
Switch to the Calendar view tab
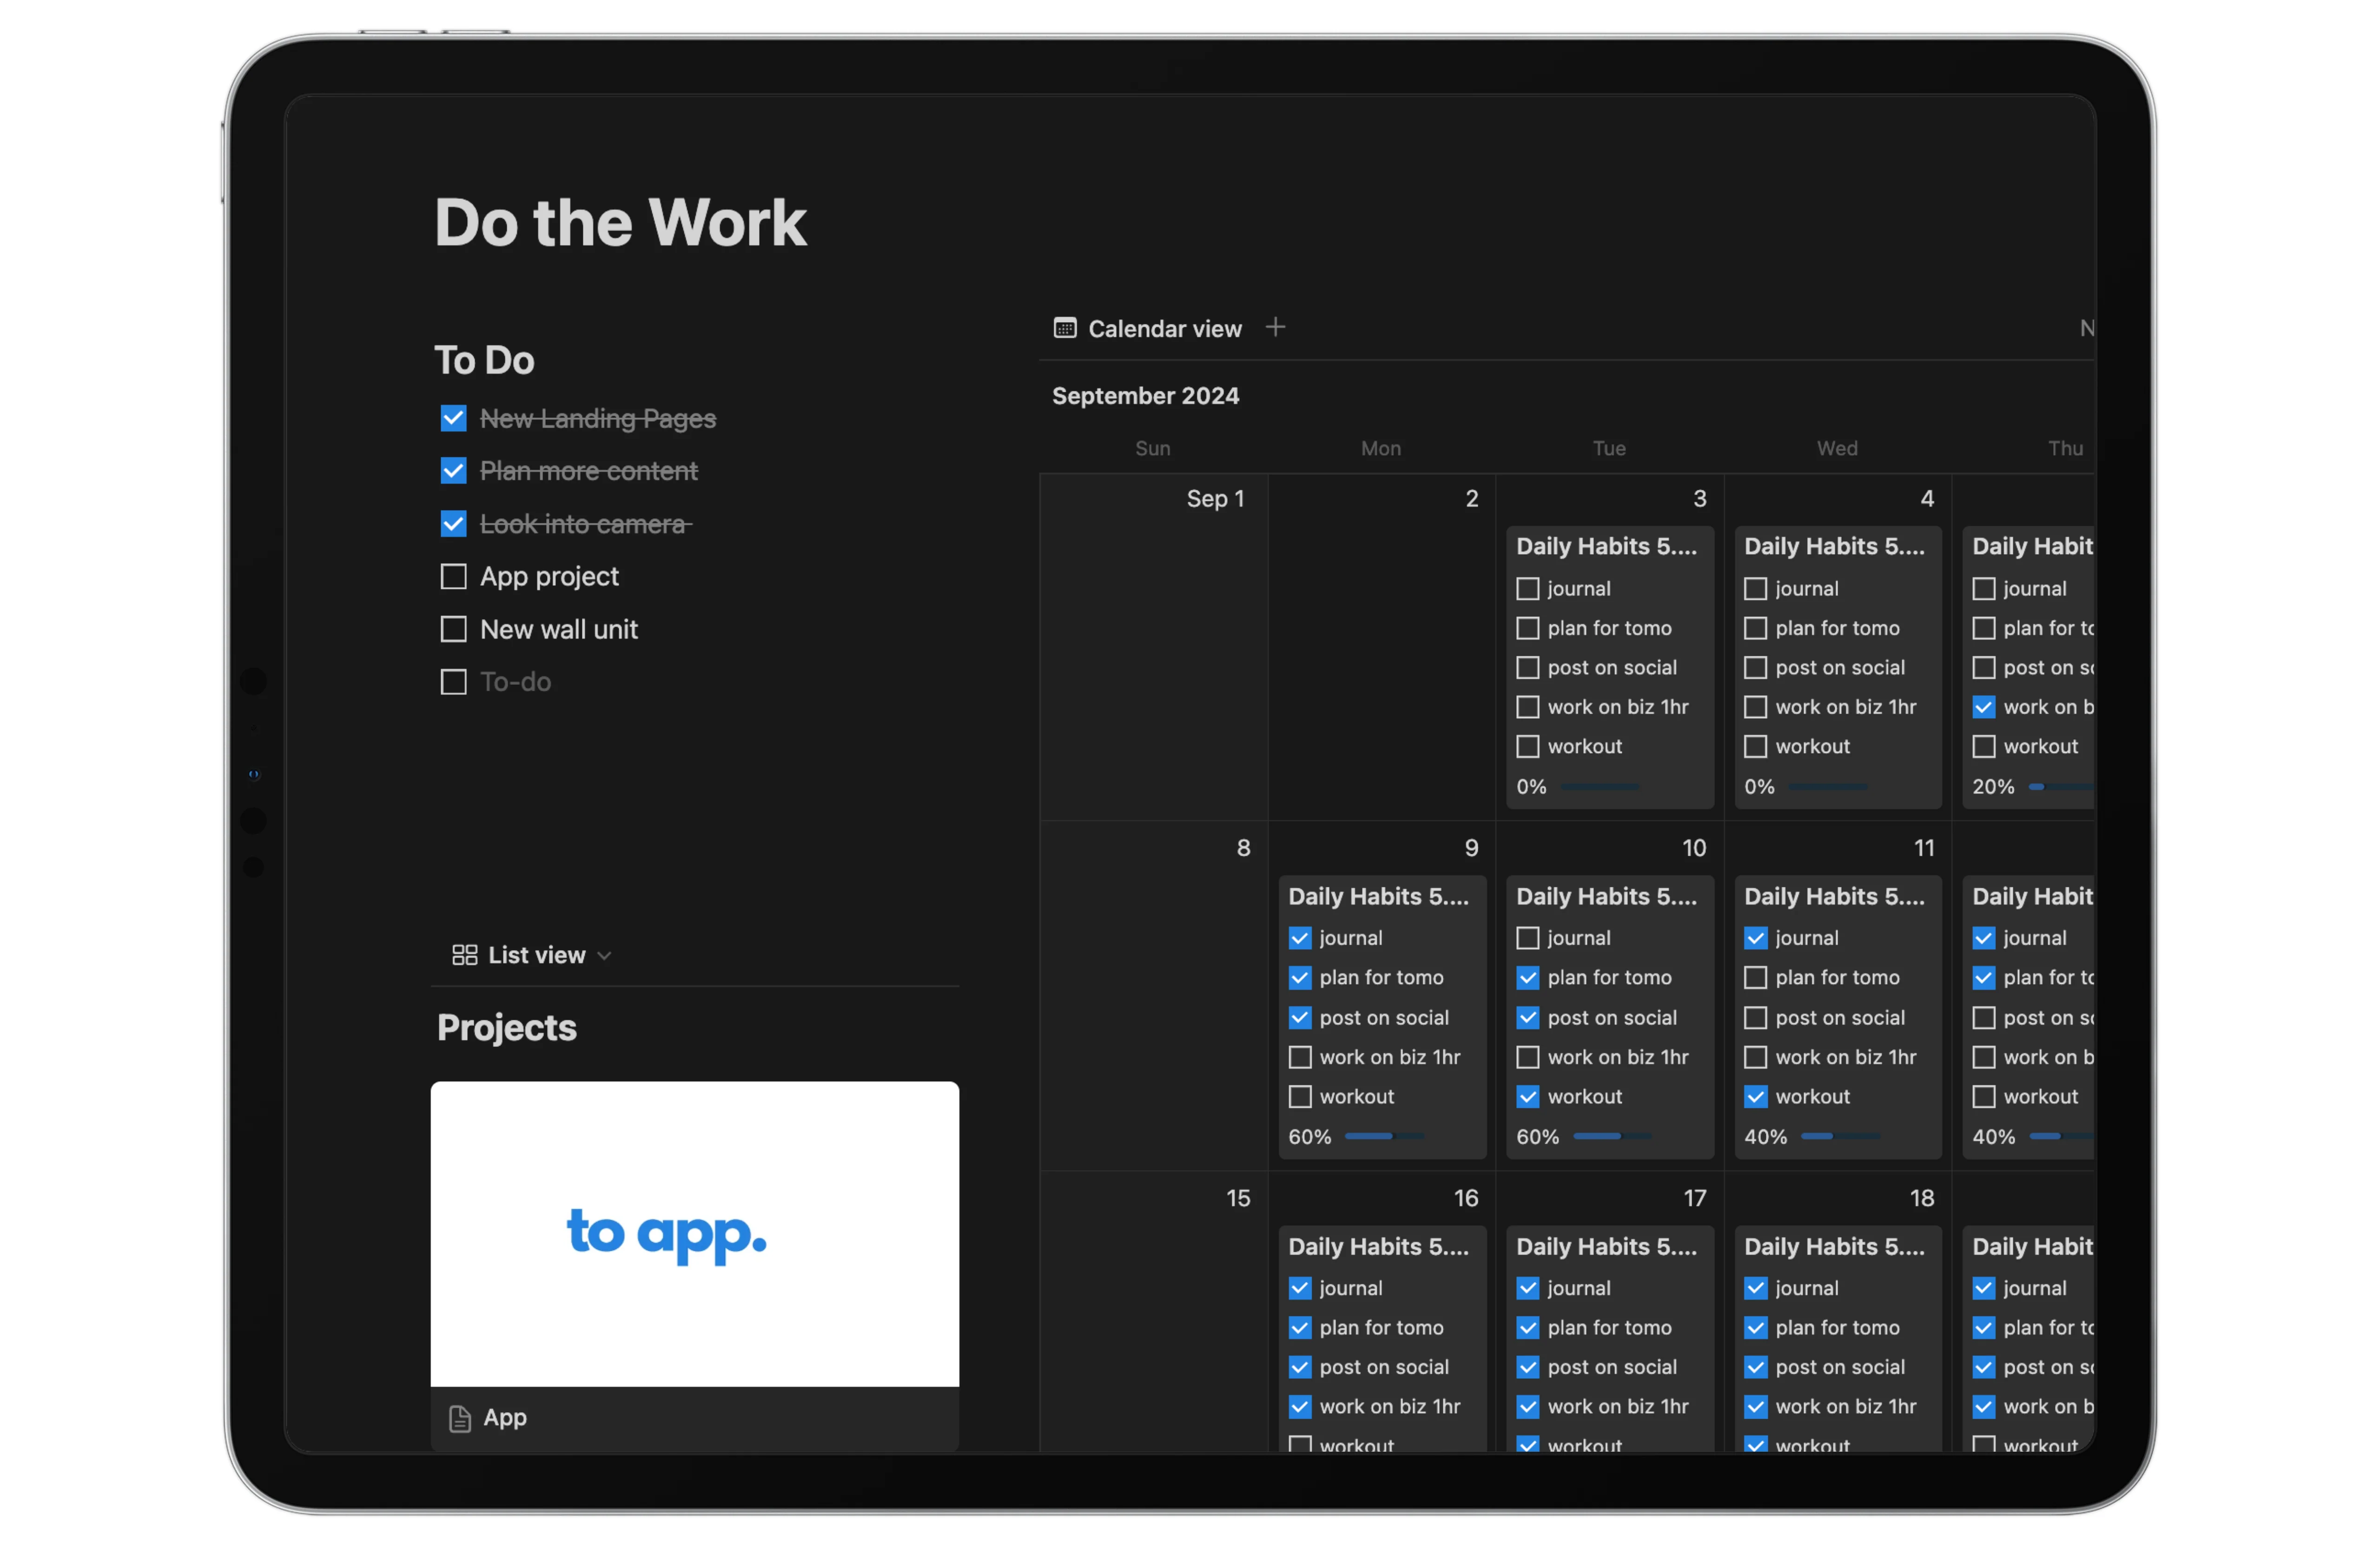pyautogui.click(x=1164, y=329)
